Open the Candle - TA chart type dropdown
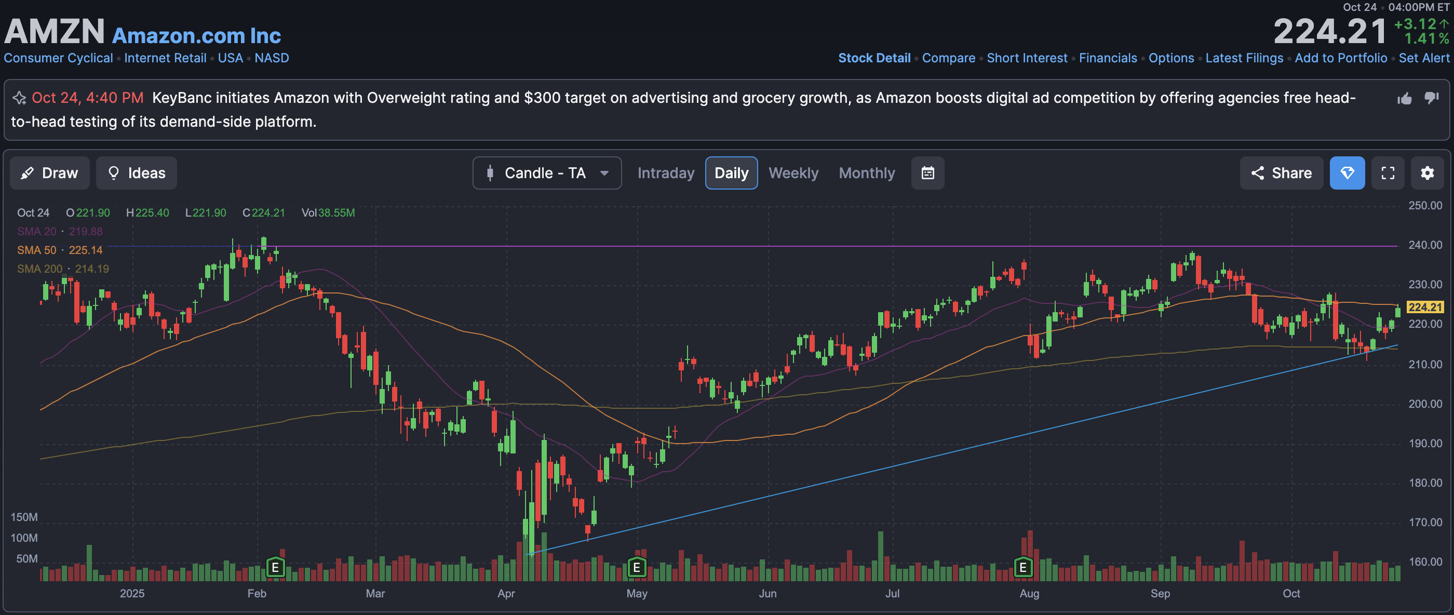 coord(546,173)
